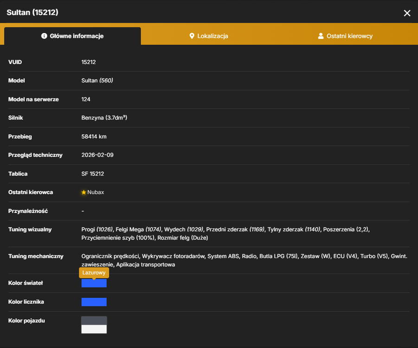Open the Nubax driver profile link

click(96, 192)
